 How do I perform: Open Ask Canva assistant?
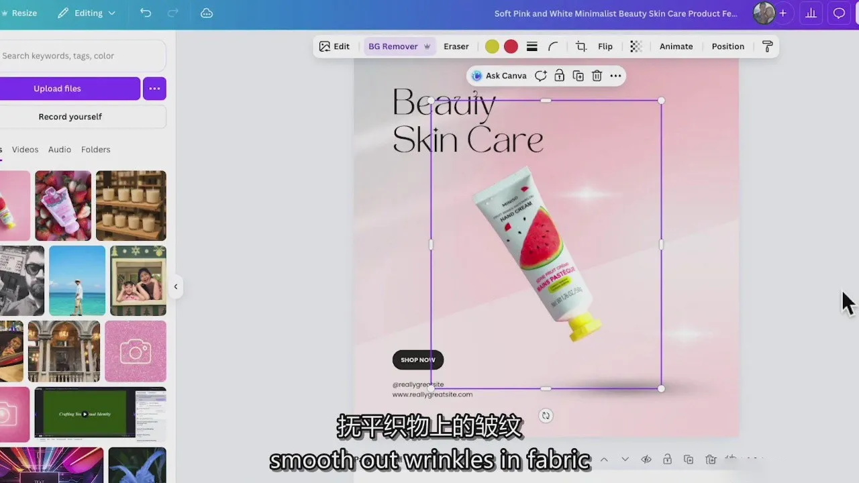pos(499,76)
